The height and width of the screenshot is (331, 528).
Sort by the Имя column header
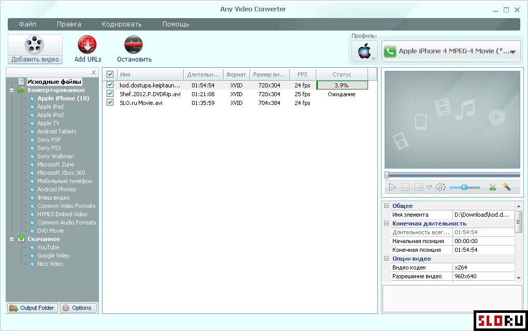(x=150, y=74)
